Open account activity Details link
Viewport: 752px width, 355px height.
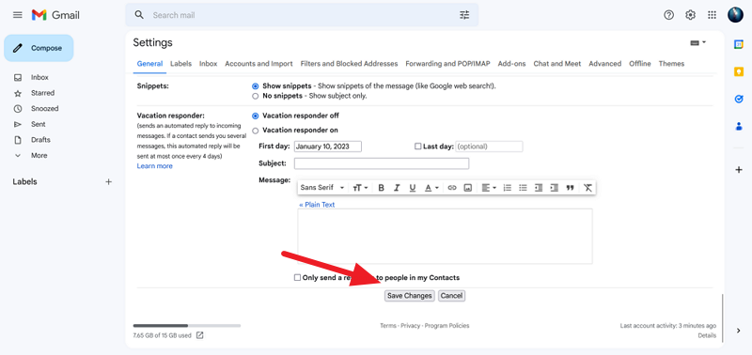point(707,335)
